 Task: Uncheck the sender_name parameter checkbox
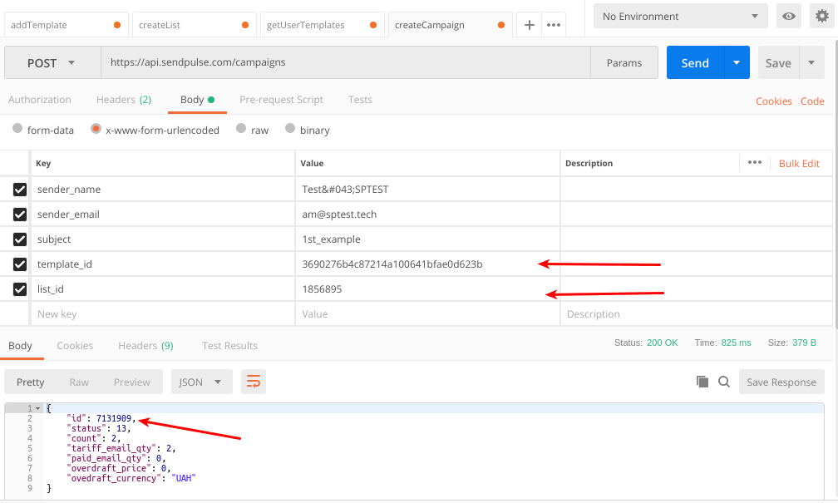pyautogui.click(x=20, y=190)
